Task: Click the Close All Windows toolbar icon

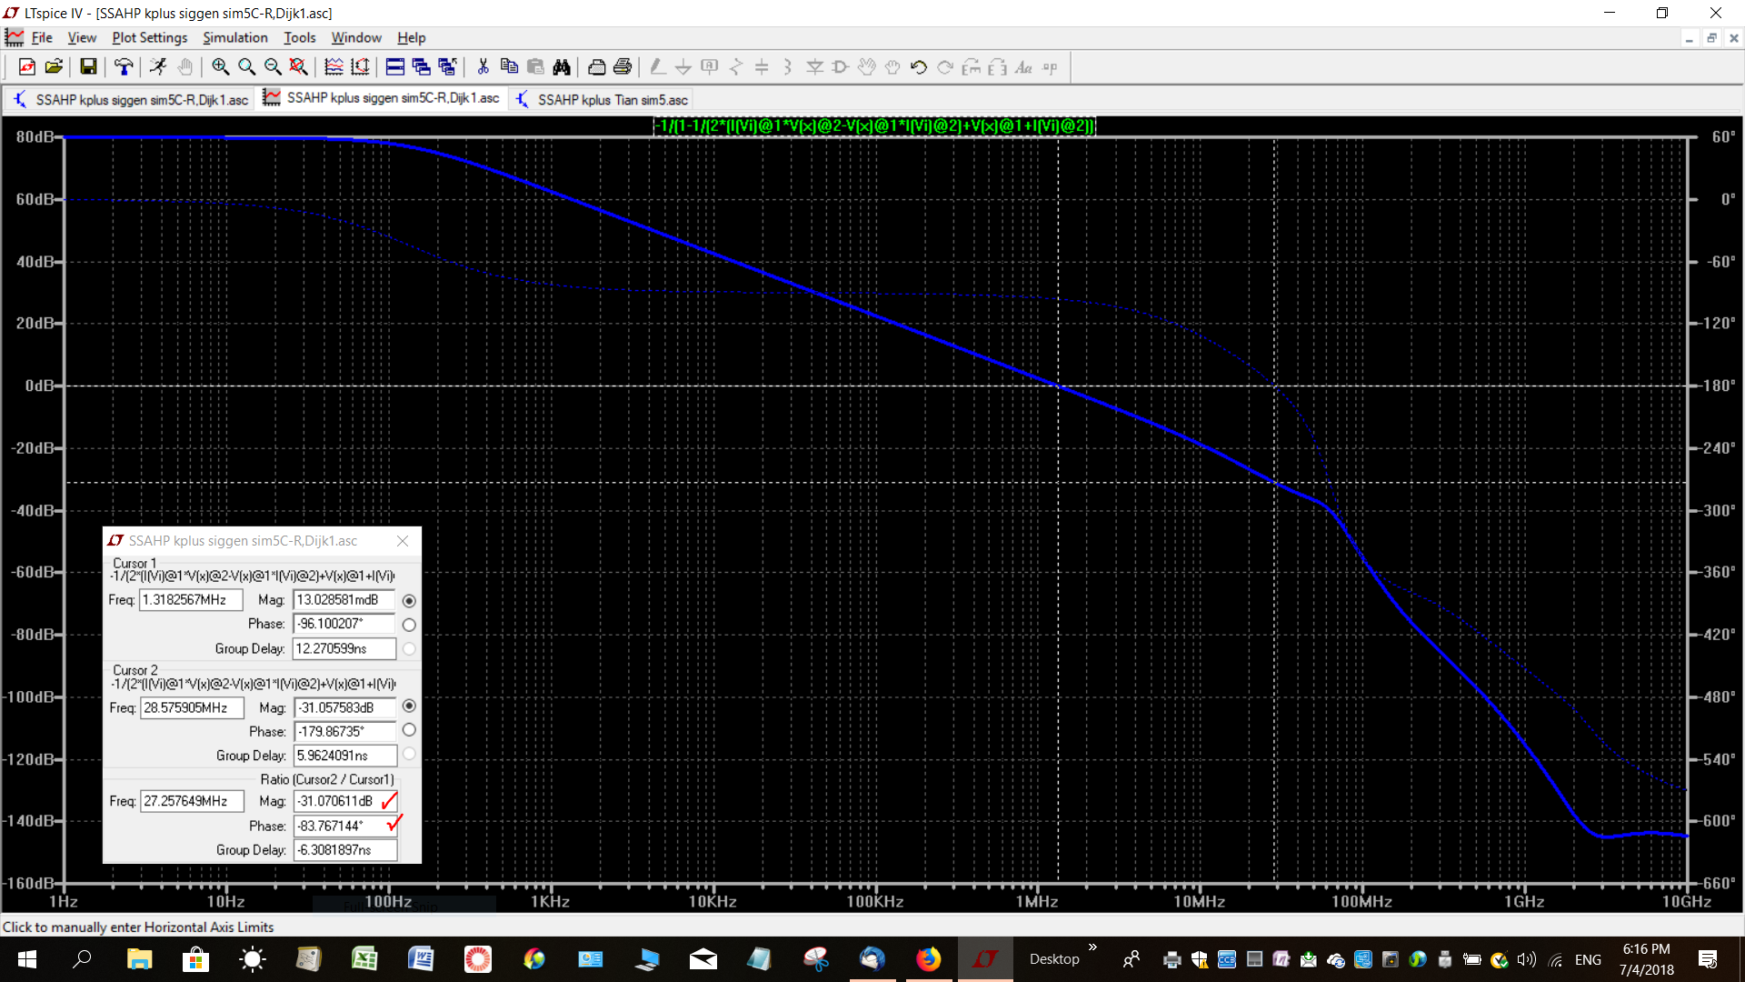Action: [447, 66]
